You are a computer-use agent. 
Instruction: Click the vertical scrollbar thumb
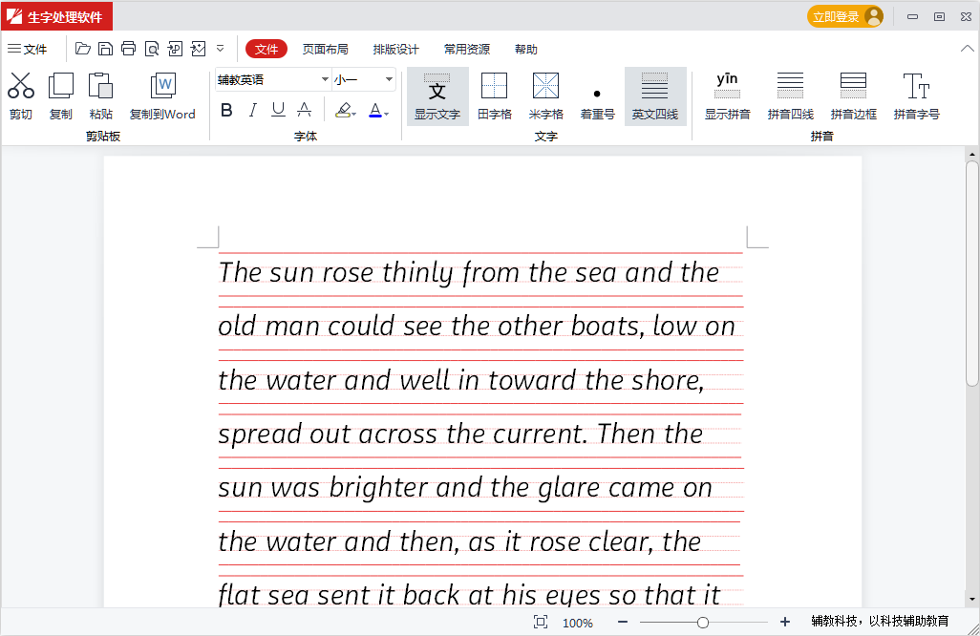click(x=971, y=274)
